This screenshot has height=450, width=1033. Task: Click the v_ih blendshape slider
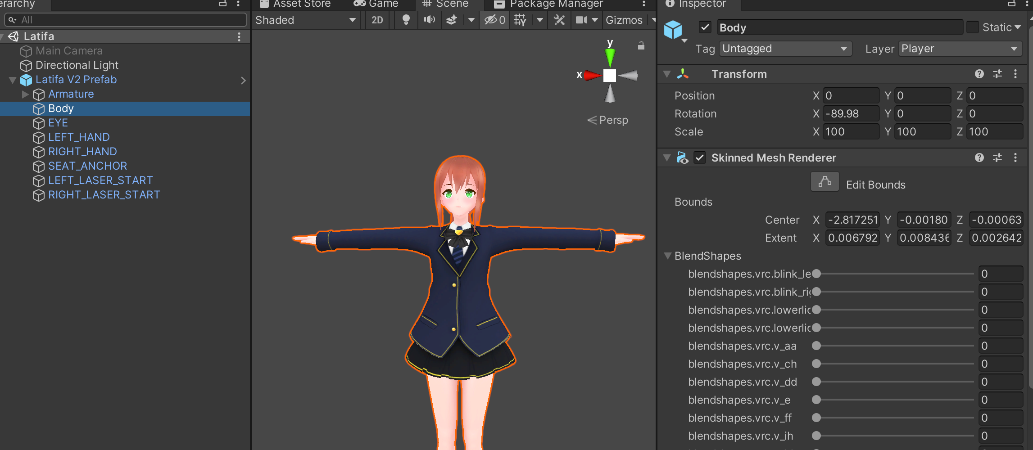point(895,436)
